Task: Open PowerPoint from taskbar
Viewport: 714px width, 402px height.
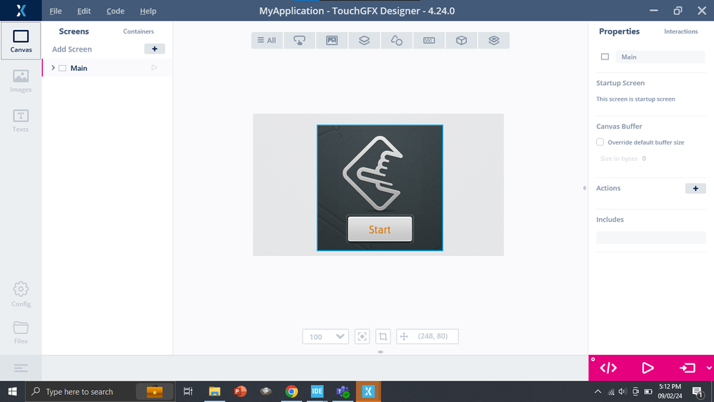Action: pyautogui.click(x=240, y=391)
